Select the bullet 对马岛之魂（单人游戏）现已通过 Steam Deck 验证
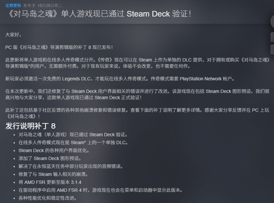 73,135
